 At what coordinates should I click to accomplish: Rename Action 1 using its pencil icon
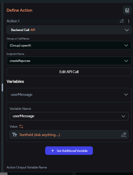tap(122, 21)
